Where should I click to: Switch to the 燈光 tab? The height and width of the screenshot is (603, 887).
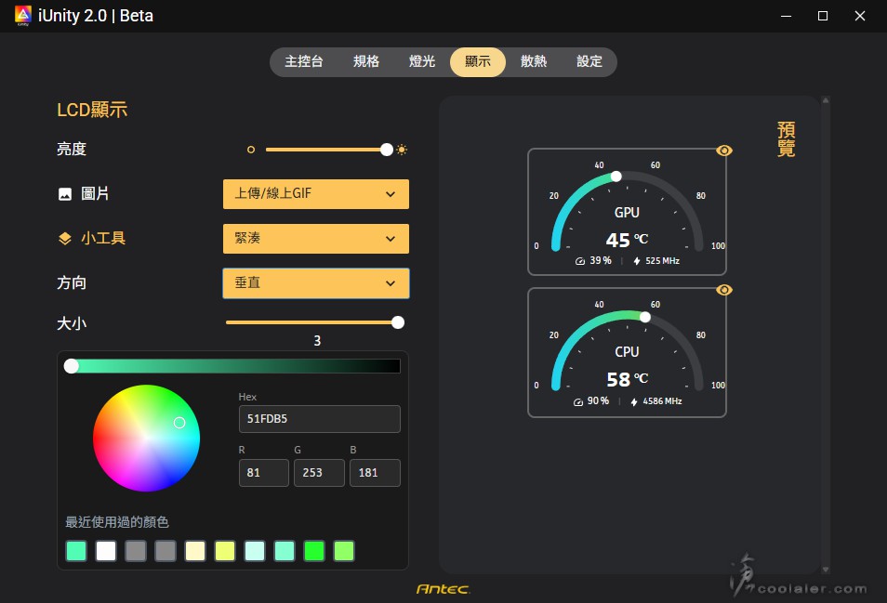coord(422,62)
